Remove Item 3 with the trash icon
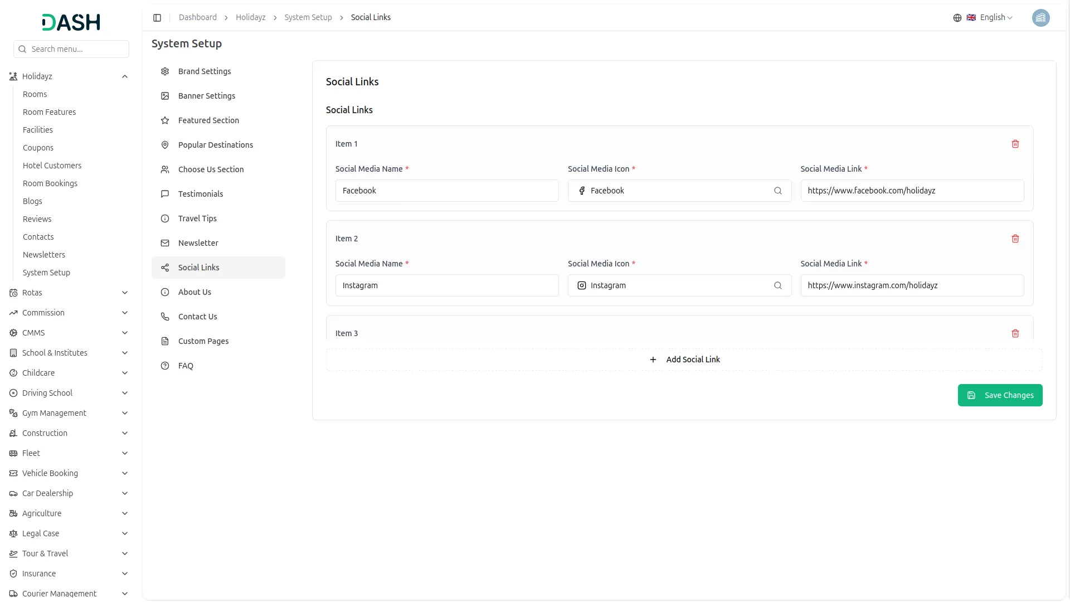The image size is (1070, 602). pyautogui.click(x=1015, y=333)
